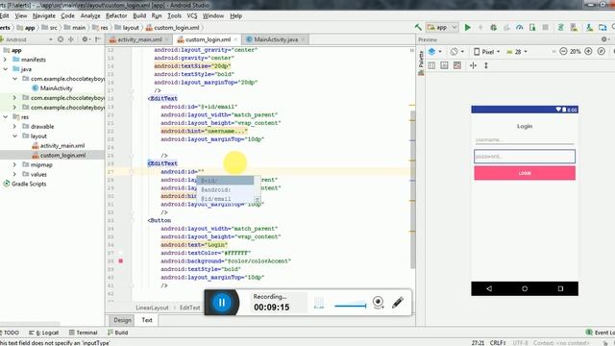Select @id/email autocomplete suggestion

point(226,199)
